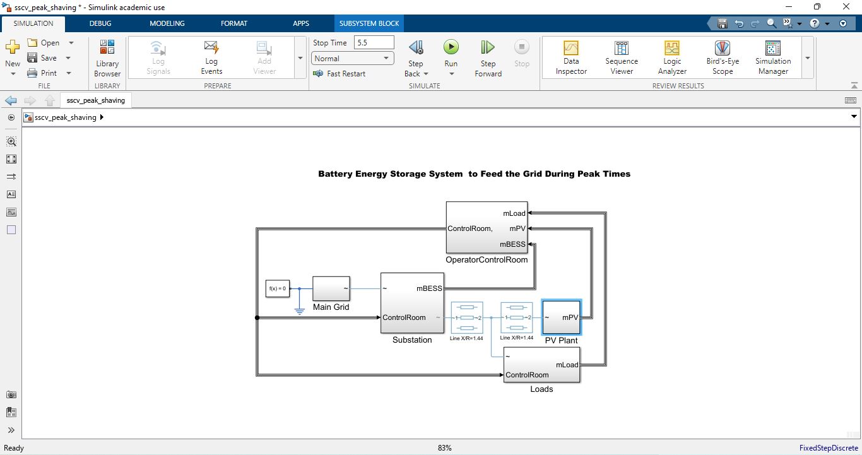Enable Fast Restart
862x455 pixels.
tap(340, 73)
